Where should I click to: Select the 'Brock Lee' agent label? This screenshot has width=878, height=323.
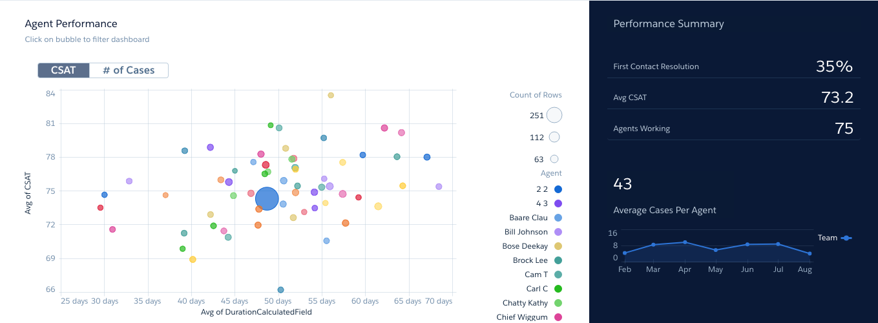[530, 260]
